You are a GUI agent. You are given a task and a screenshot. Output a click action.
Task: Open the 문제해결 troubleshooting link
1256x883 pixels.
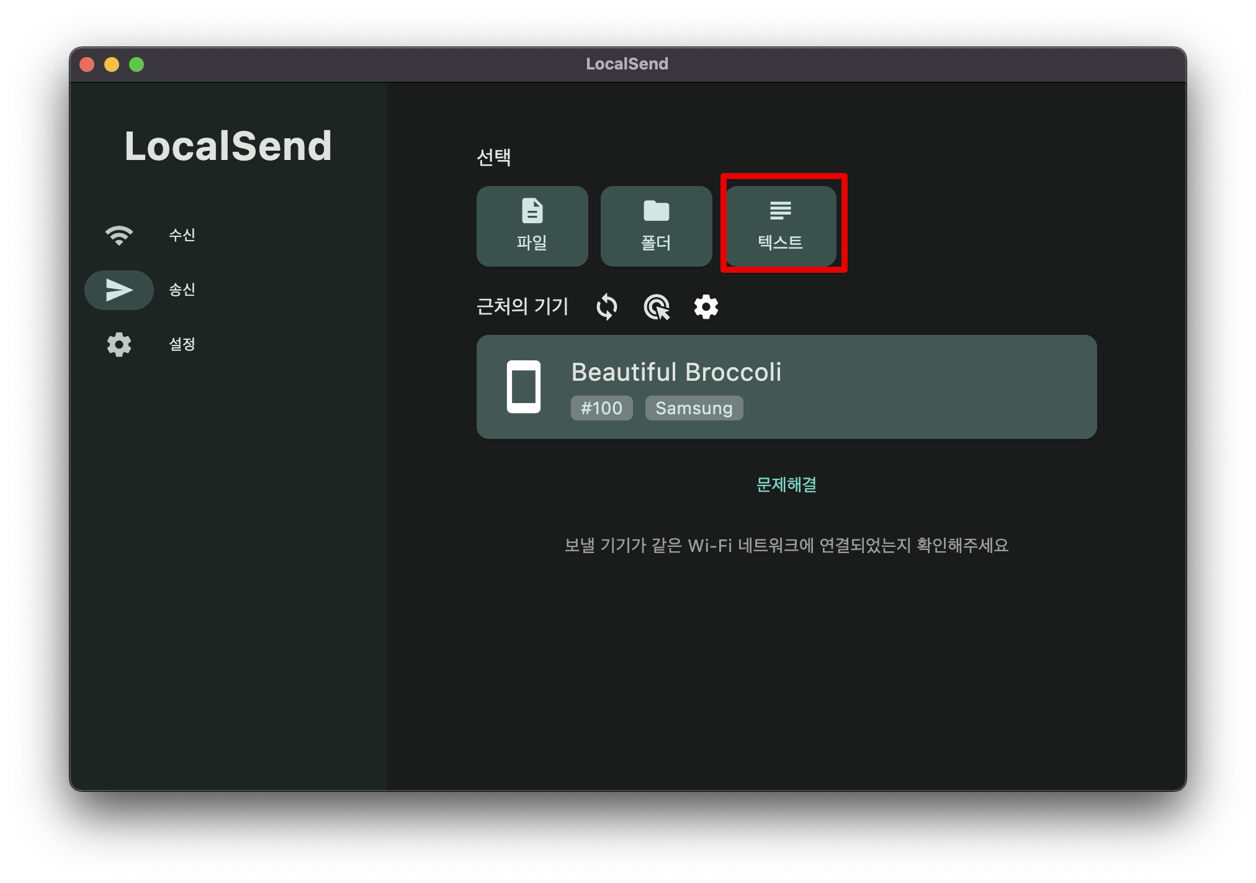click(x=786, y=485)
